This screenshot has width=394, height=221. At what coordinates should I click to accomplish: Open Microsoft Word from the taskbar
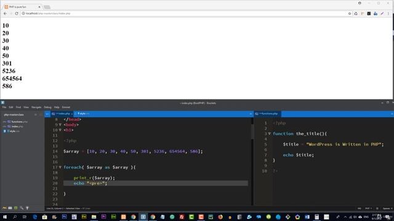307,217
